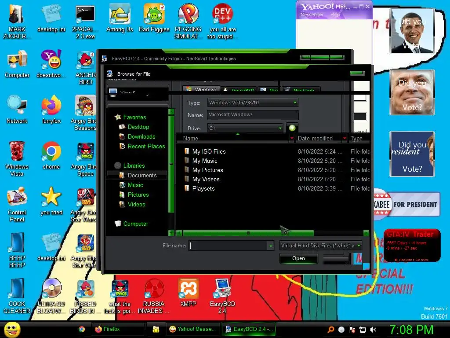Select Desktop under Favorites

coord(134,127)
